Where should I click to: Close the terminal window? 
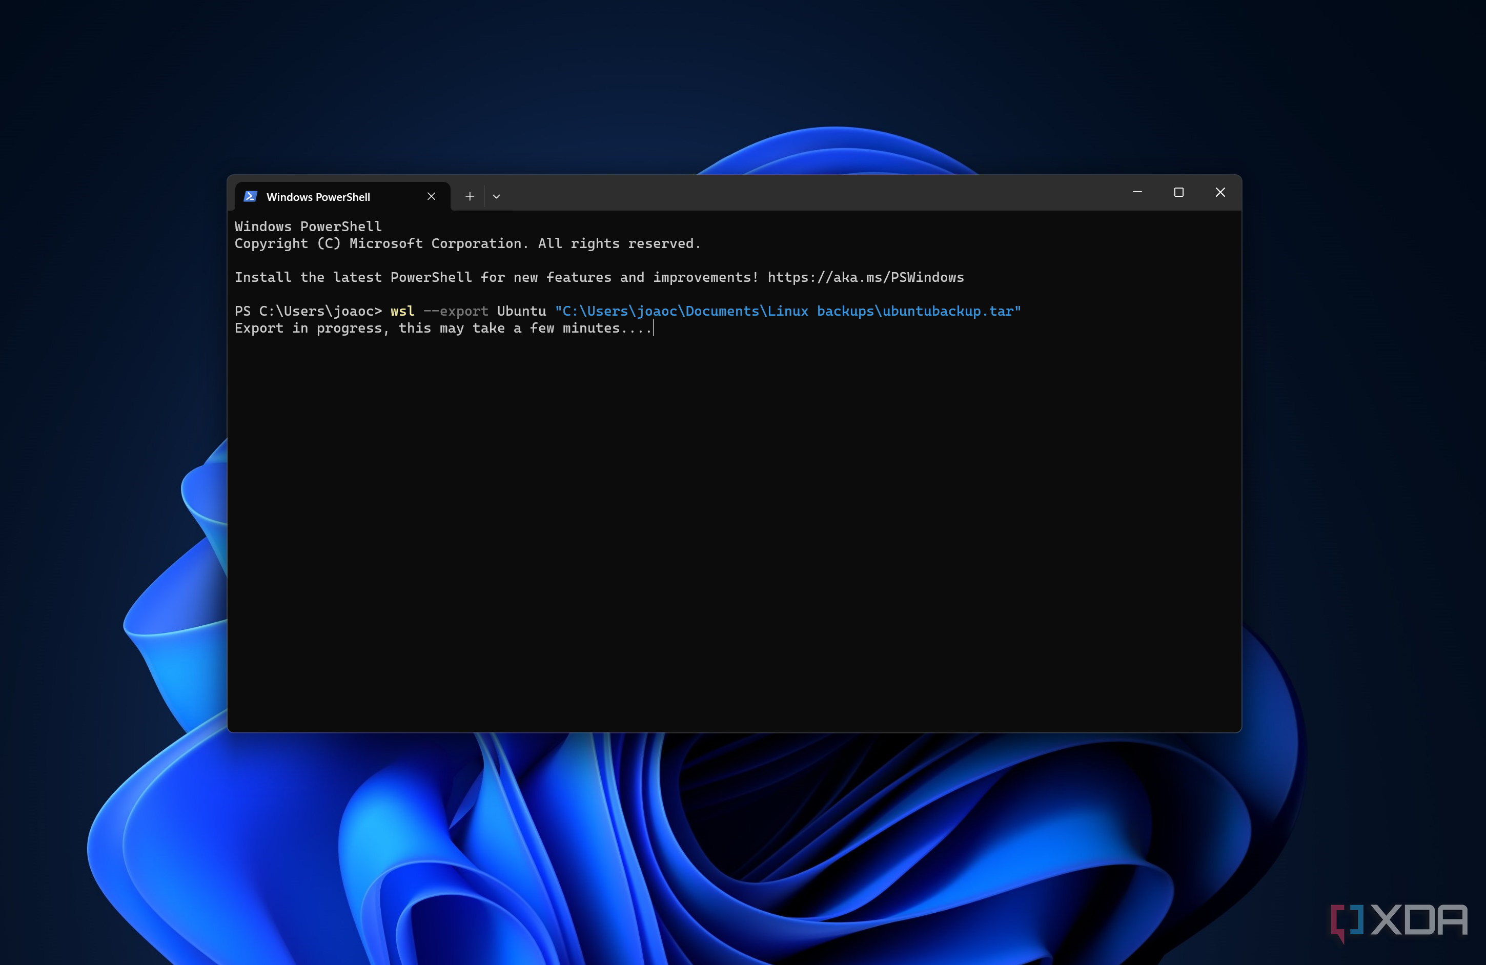[x=1219, y=192]
